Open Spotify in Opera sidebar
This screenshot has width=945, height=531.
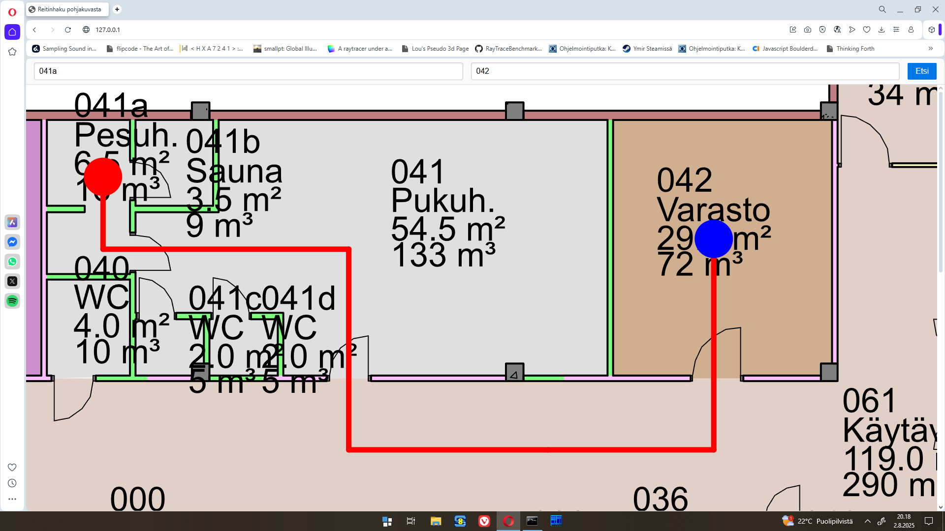pyautogui.click(x=12, y=301)
